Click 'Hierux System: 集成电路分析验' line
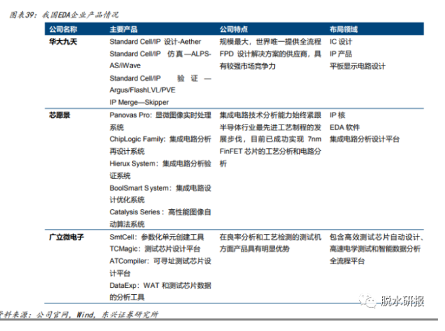Viewport: 445px width, 331px height. click(x=160, y=163)
